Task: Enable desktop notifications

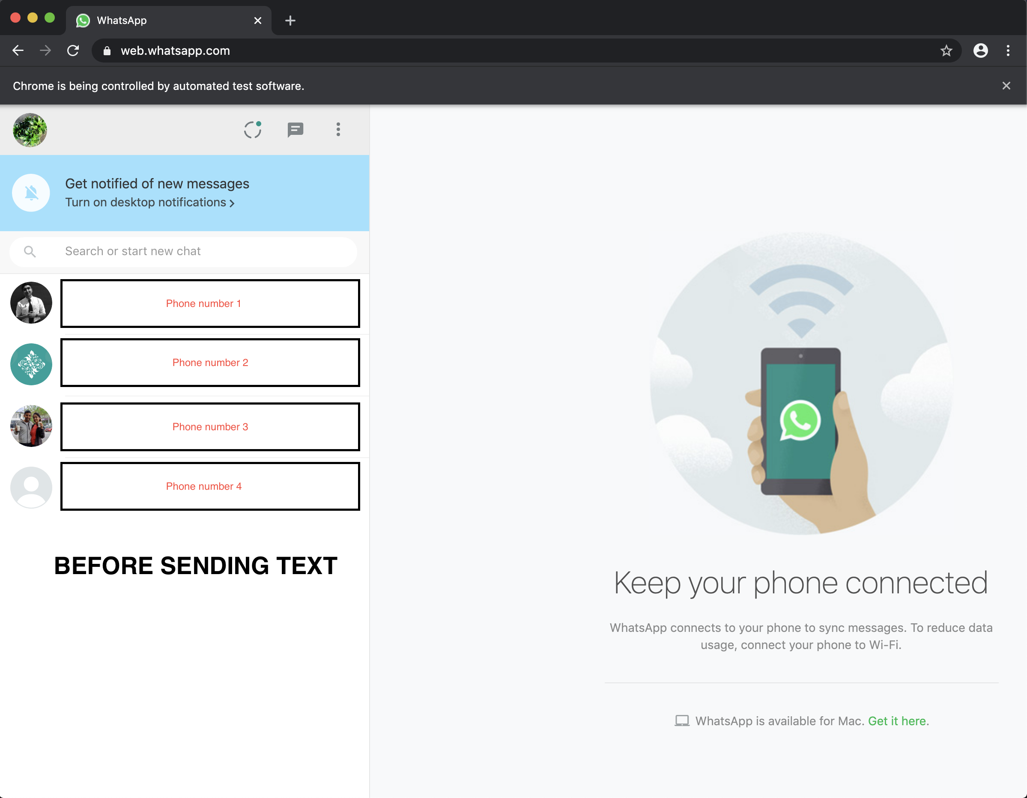Action: pyautogui.click(x=146, y=202)
